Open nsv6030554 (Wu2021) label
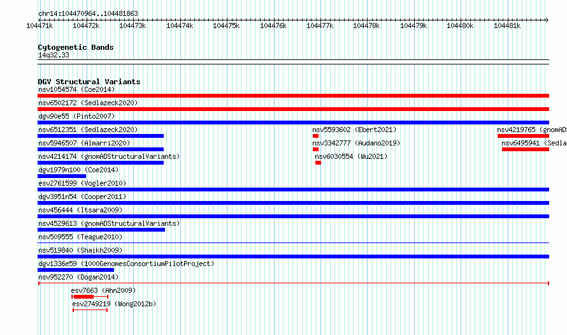This screenshot has height=335, width=567. pos(351,156)
